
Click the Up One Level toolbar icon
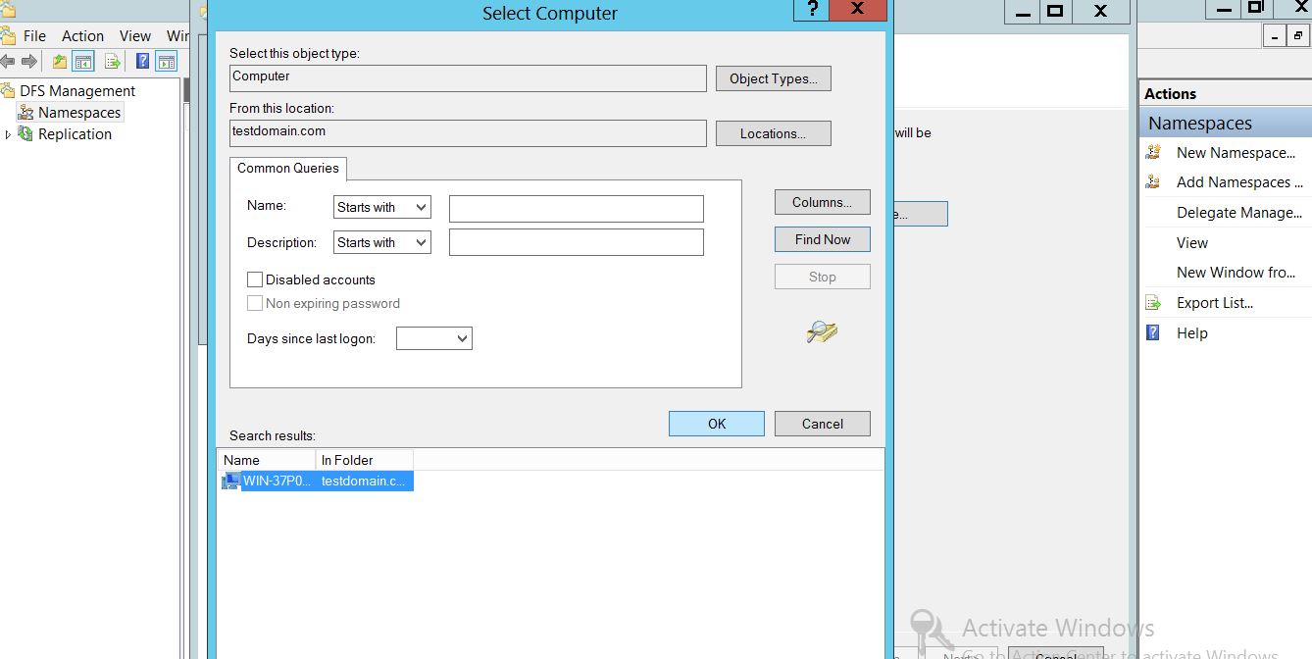pos(60,62)
